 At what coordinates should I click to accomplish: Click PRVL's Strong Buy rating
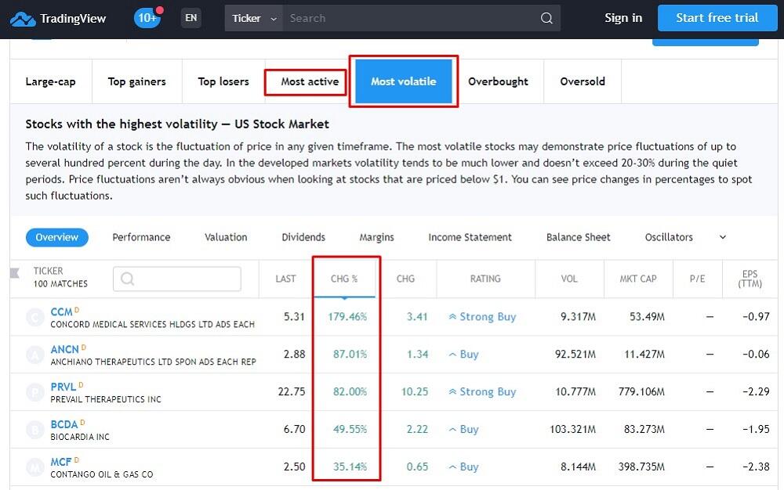point(482,391)
